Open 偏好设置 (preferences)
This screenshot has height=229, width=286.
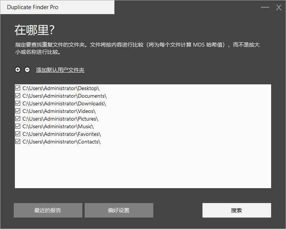(x=119, y=210)
